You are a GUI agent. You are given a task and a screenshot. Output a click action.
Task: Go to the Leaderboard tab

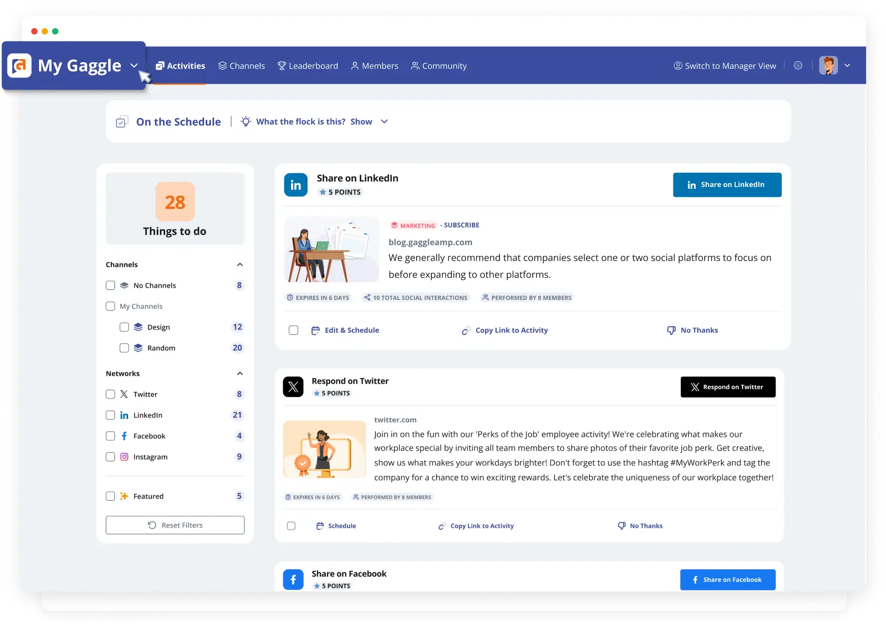[x=308, y=66]
